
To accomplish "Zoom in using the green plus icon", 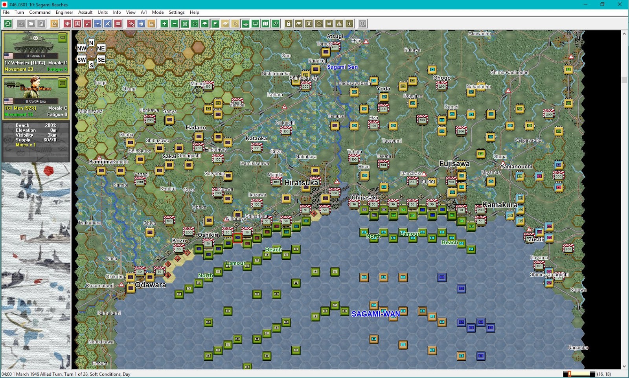I will (x=164, y=24).
